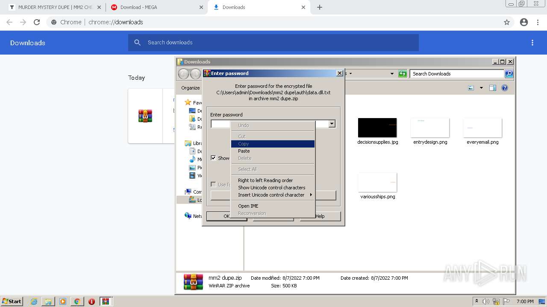This screenshot has height=307, width=547.
Task: Click the Search Downloads field in Explorer
Action: pyautogui.click(x=457, y=74)
